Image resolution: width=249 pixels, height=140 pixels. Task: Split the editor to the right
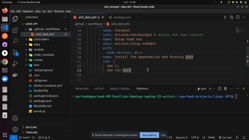click(x=238, y=17)
